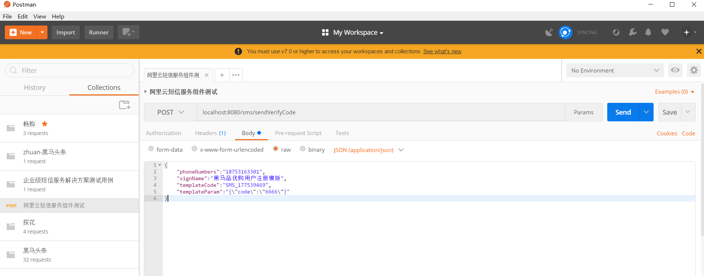Viewport: 704px width, 276px height.
Task: Switch to the History tab
Action: coord(35,88)
